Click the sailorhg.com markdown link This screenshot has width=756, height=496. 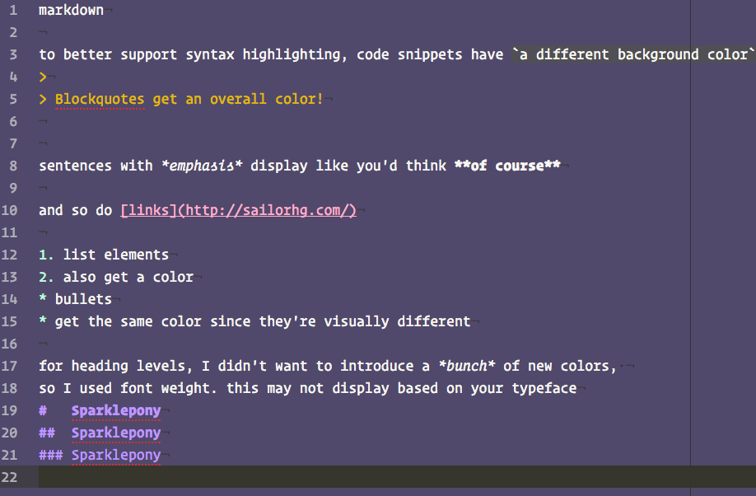(238, 210)
